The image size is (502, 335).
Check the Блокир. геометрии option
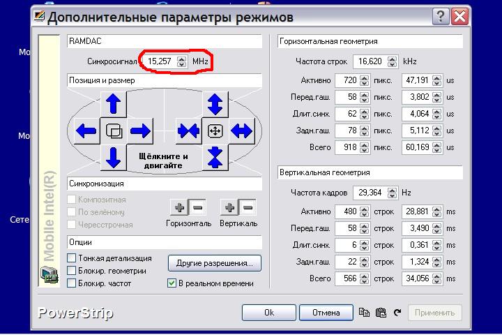click(72, 271)
